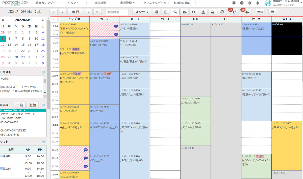Open the text lines menu icon

click(x=273, y=12)
